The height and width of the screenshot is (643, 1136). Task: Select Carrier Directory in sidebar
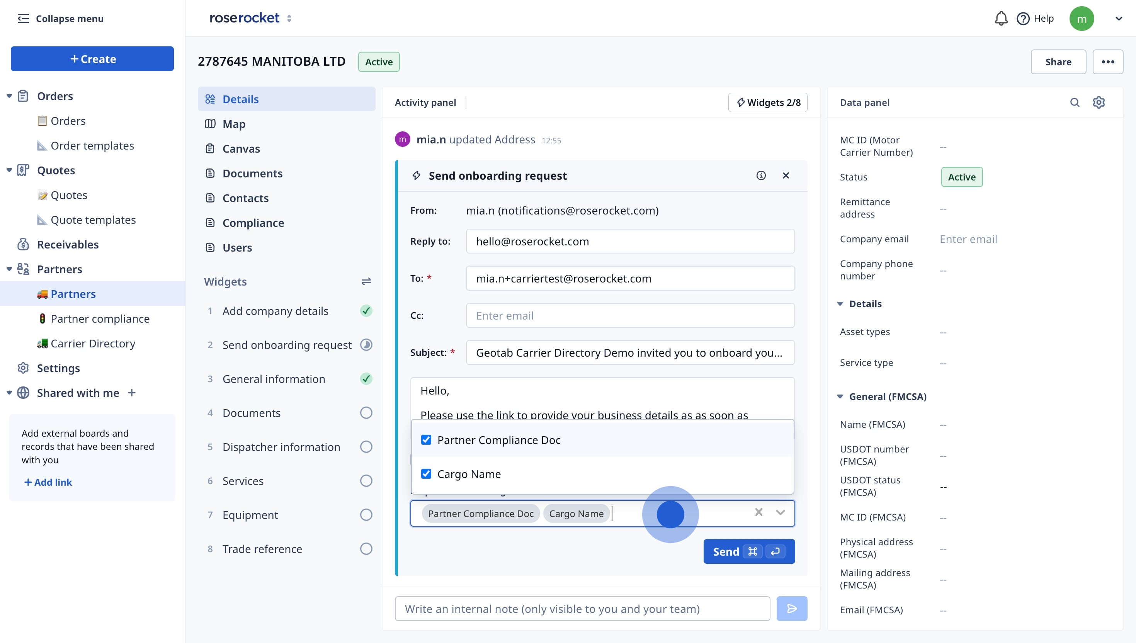pos(93,344)
